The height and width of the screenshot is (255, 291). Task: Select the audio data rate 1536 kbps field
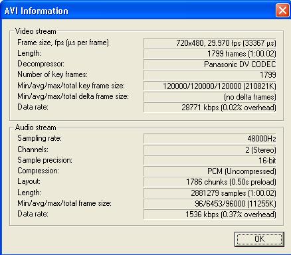[x=210, y=214]
